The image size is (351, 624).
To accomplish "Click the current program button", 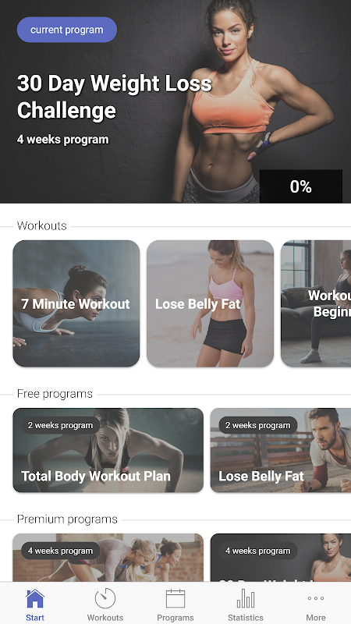I will click(67, 30).
